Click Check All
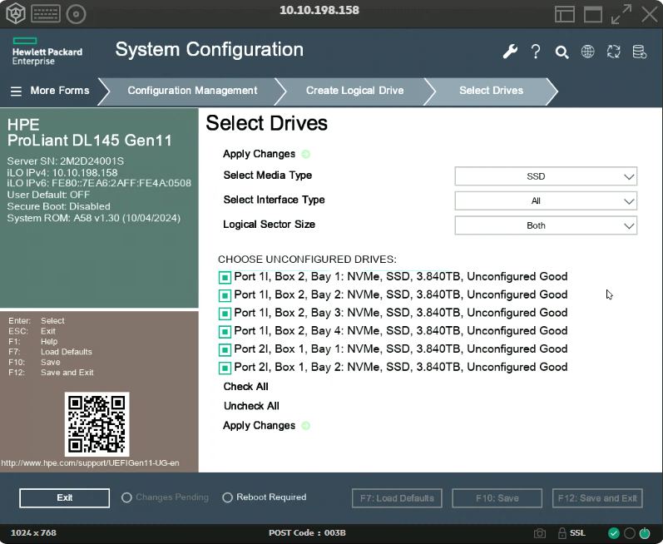The image size is (663, 544). (x=245, y=386)
